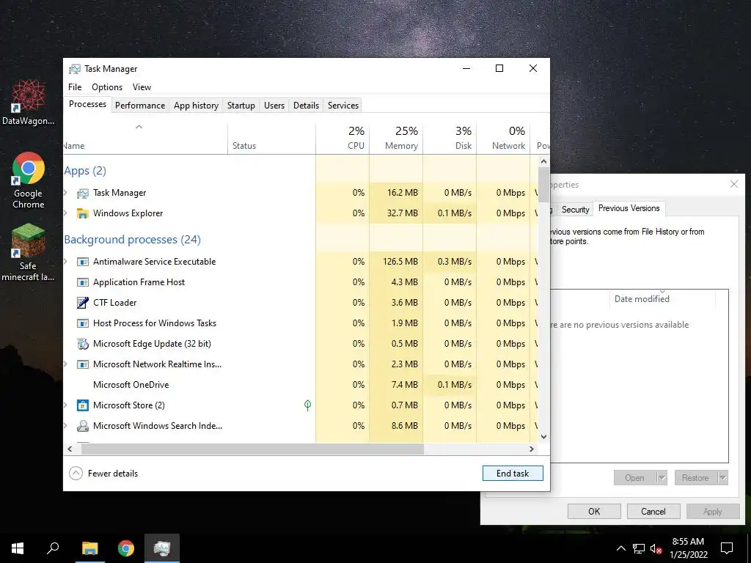Show hidden system tray icons
Viewport: 751px width, 563px height.
click(x=620, y=548)
